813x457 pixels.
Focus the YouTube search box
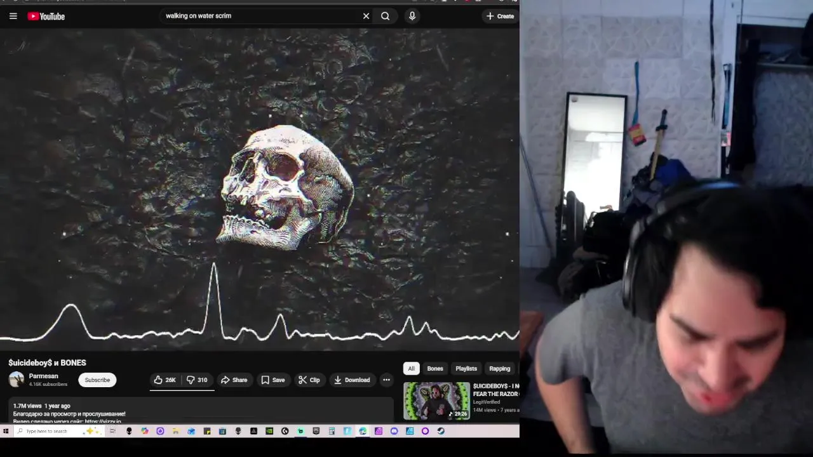click(x=260, y=16)
